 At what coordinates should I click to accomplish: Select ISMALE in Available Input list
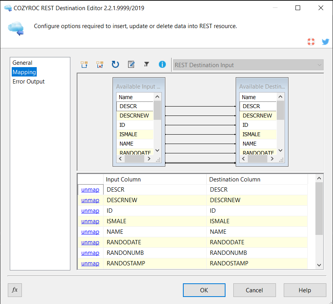tap(128, 134)
